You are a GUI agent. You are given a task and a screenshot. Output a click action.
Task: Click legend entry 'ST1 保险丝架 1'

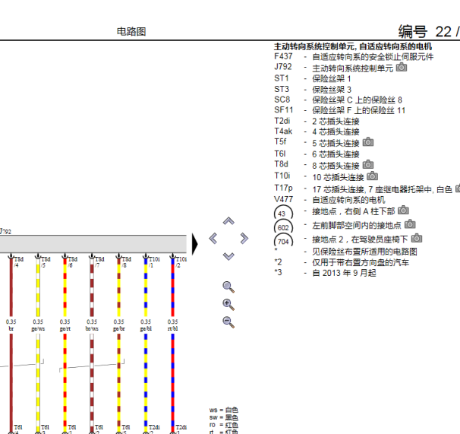click(313, 79)
